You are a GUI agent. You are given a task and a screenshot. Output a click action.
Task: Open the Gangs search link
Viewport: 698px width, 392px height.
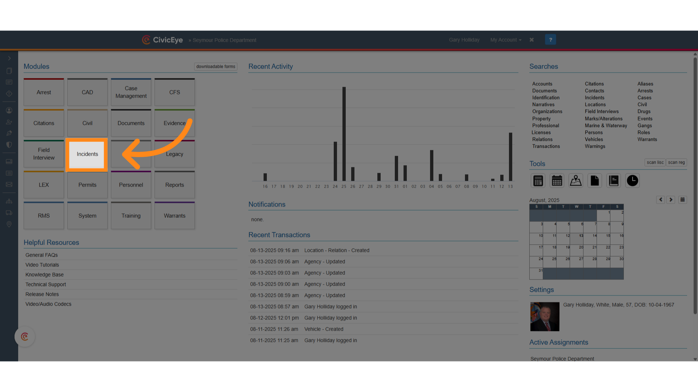pos(645,126)
